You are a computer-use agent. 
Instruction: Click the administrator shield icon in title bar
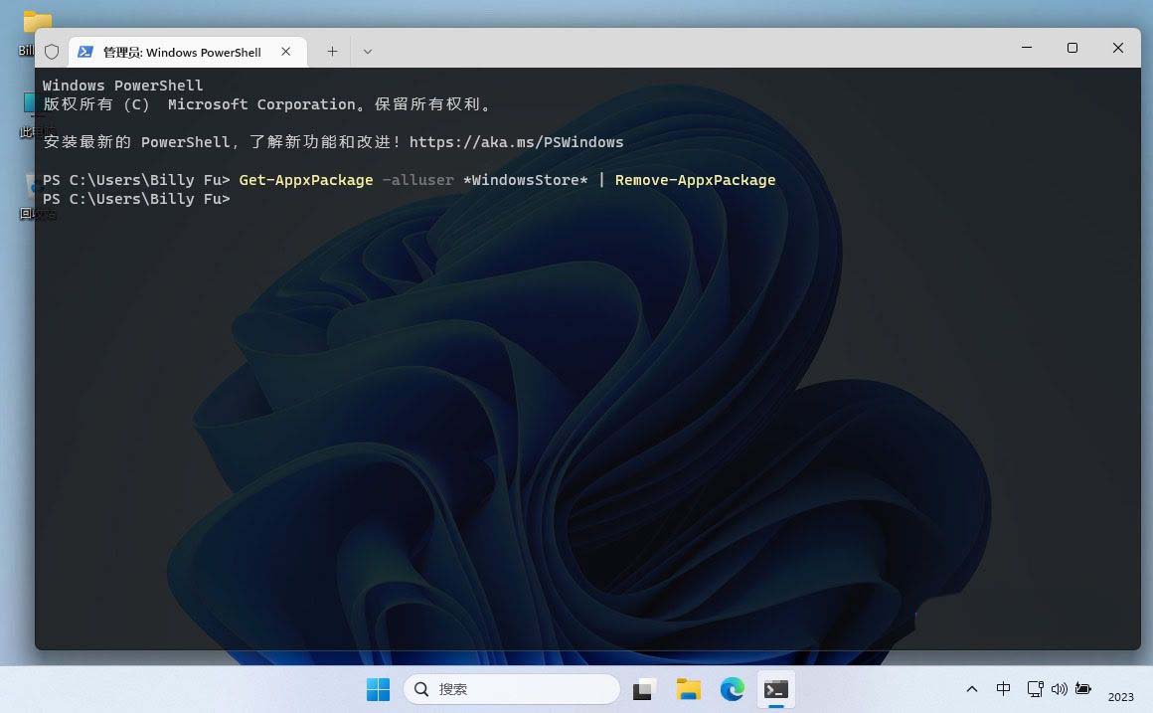[52, 52]
